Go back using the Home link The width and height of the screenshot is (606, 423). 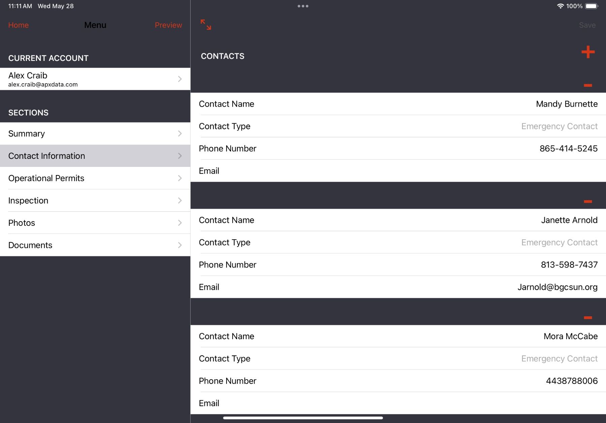coord(18,25)
